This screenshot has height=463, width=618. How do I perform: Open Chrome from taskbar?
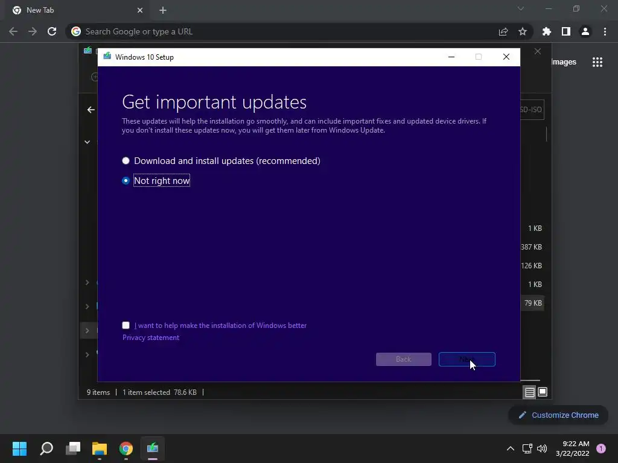(x=126, y=449)
